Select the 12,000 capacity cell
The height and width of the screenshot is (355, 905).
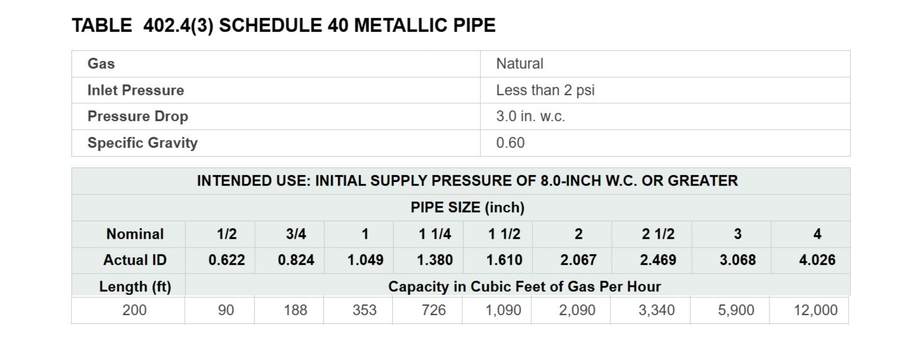point(816,310)
